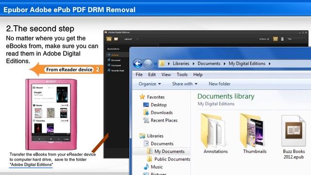Click the Documents library icon
The width and height of the screenshot is (311, 175).
click(146, 143)
